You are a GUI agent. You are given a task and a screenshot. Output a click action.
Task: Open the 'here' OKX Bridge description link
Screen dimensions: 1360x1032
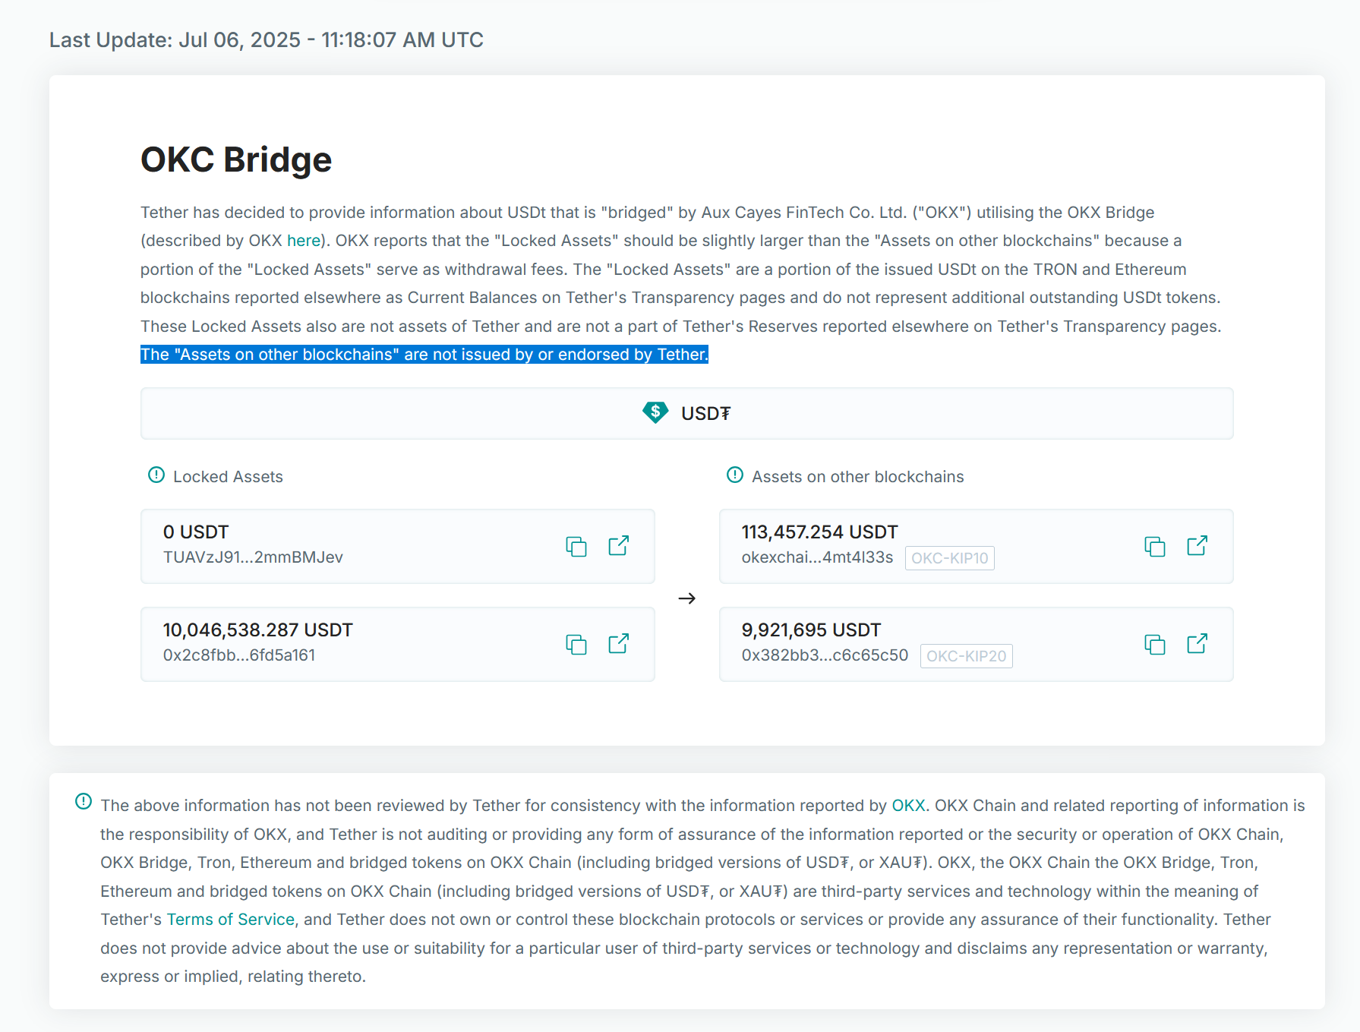(x=304, y=241)
